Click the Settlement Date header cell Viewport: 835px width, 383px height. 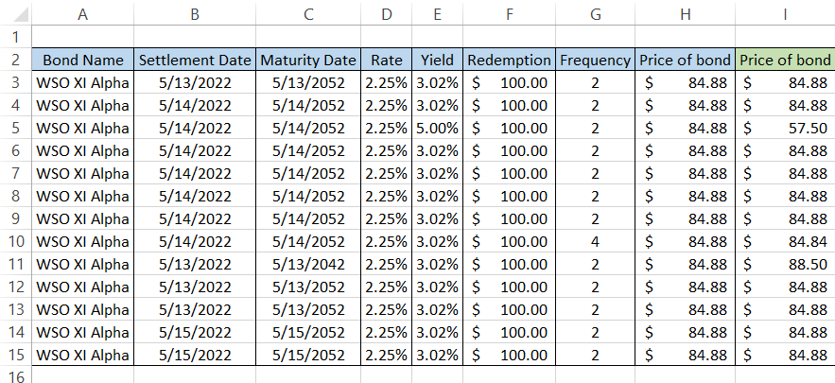coord(195,60)
